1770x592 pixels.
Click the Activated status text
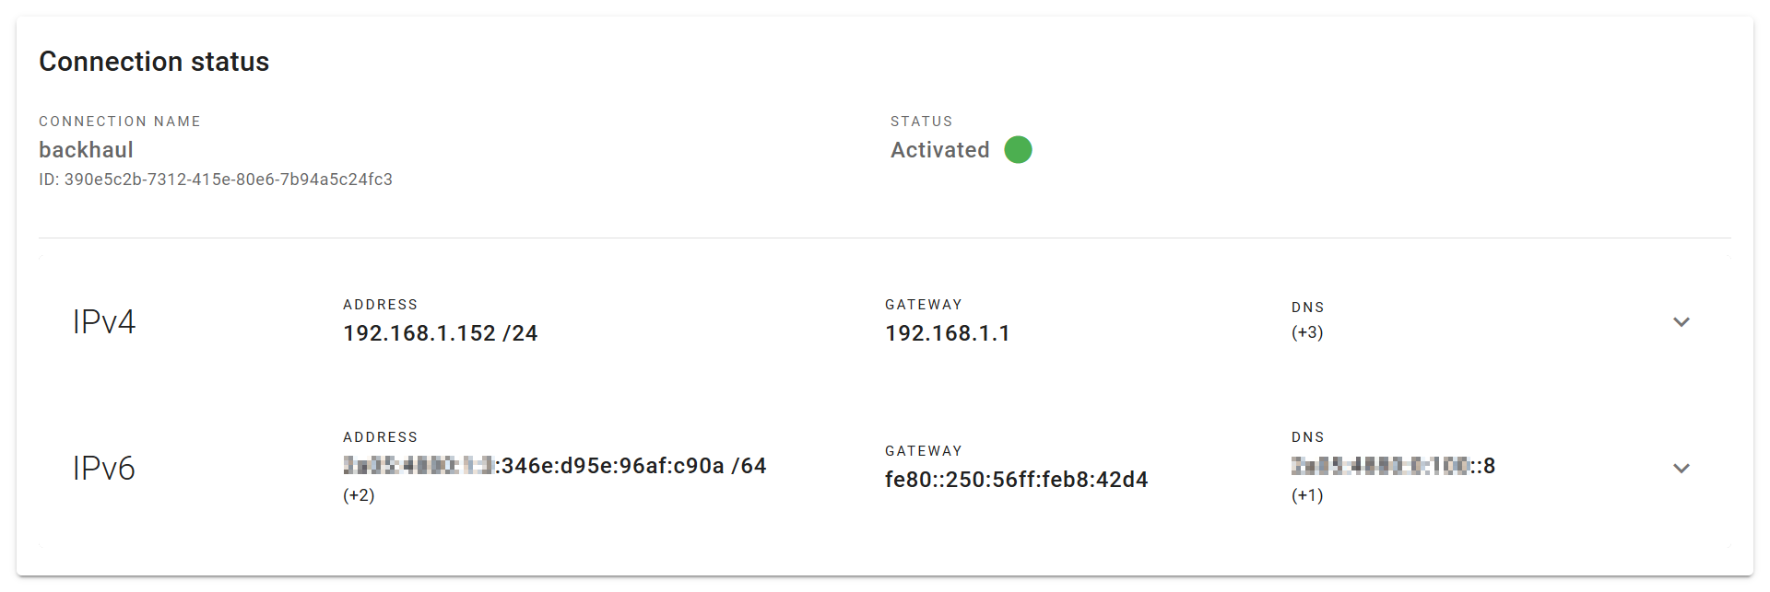point(939,150)
